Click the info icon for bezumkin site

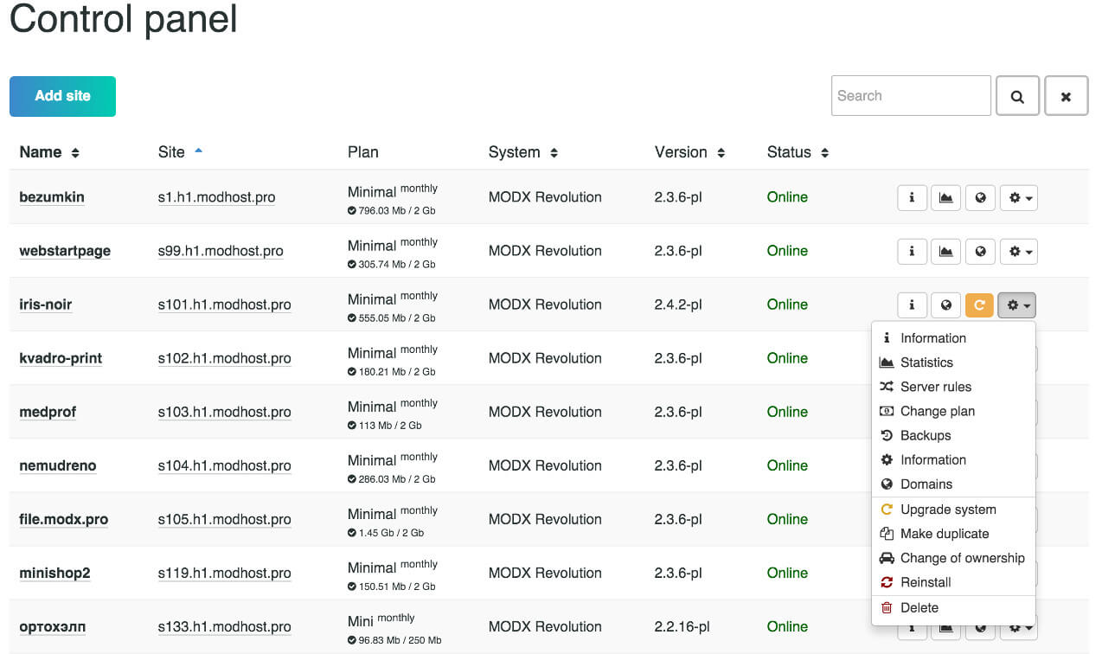912,197
